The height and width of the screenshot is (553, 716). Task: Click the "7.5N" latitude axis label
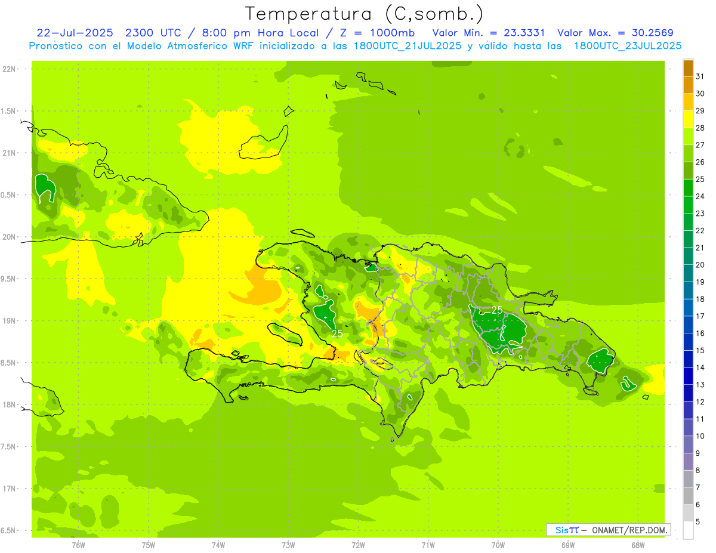point(9,447)
